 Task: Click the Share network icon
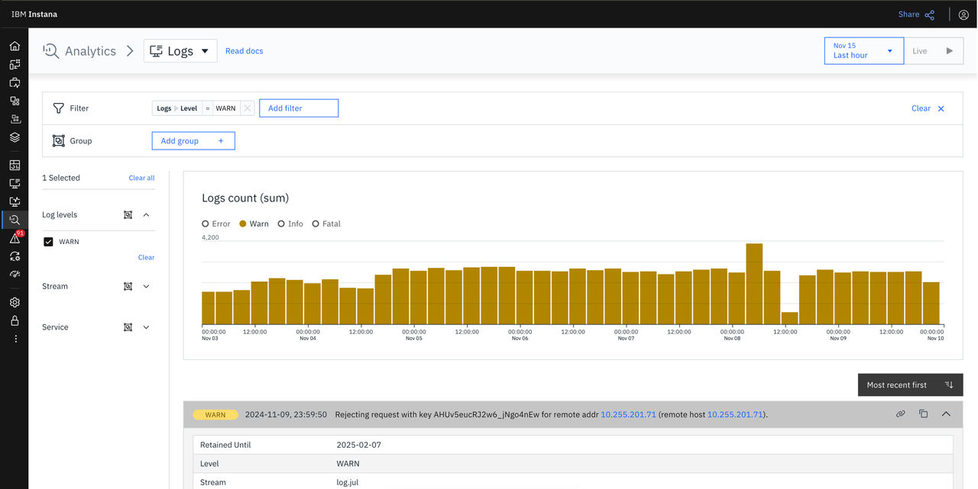pyautogui.click(x=930, y=14)
